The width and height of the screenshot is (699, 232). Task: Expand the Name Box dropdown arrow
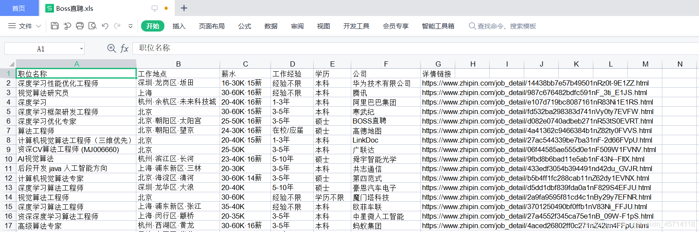pyautogui.click(x=81, y=49)
